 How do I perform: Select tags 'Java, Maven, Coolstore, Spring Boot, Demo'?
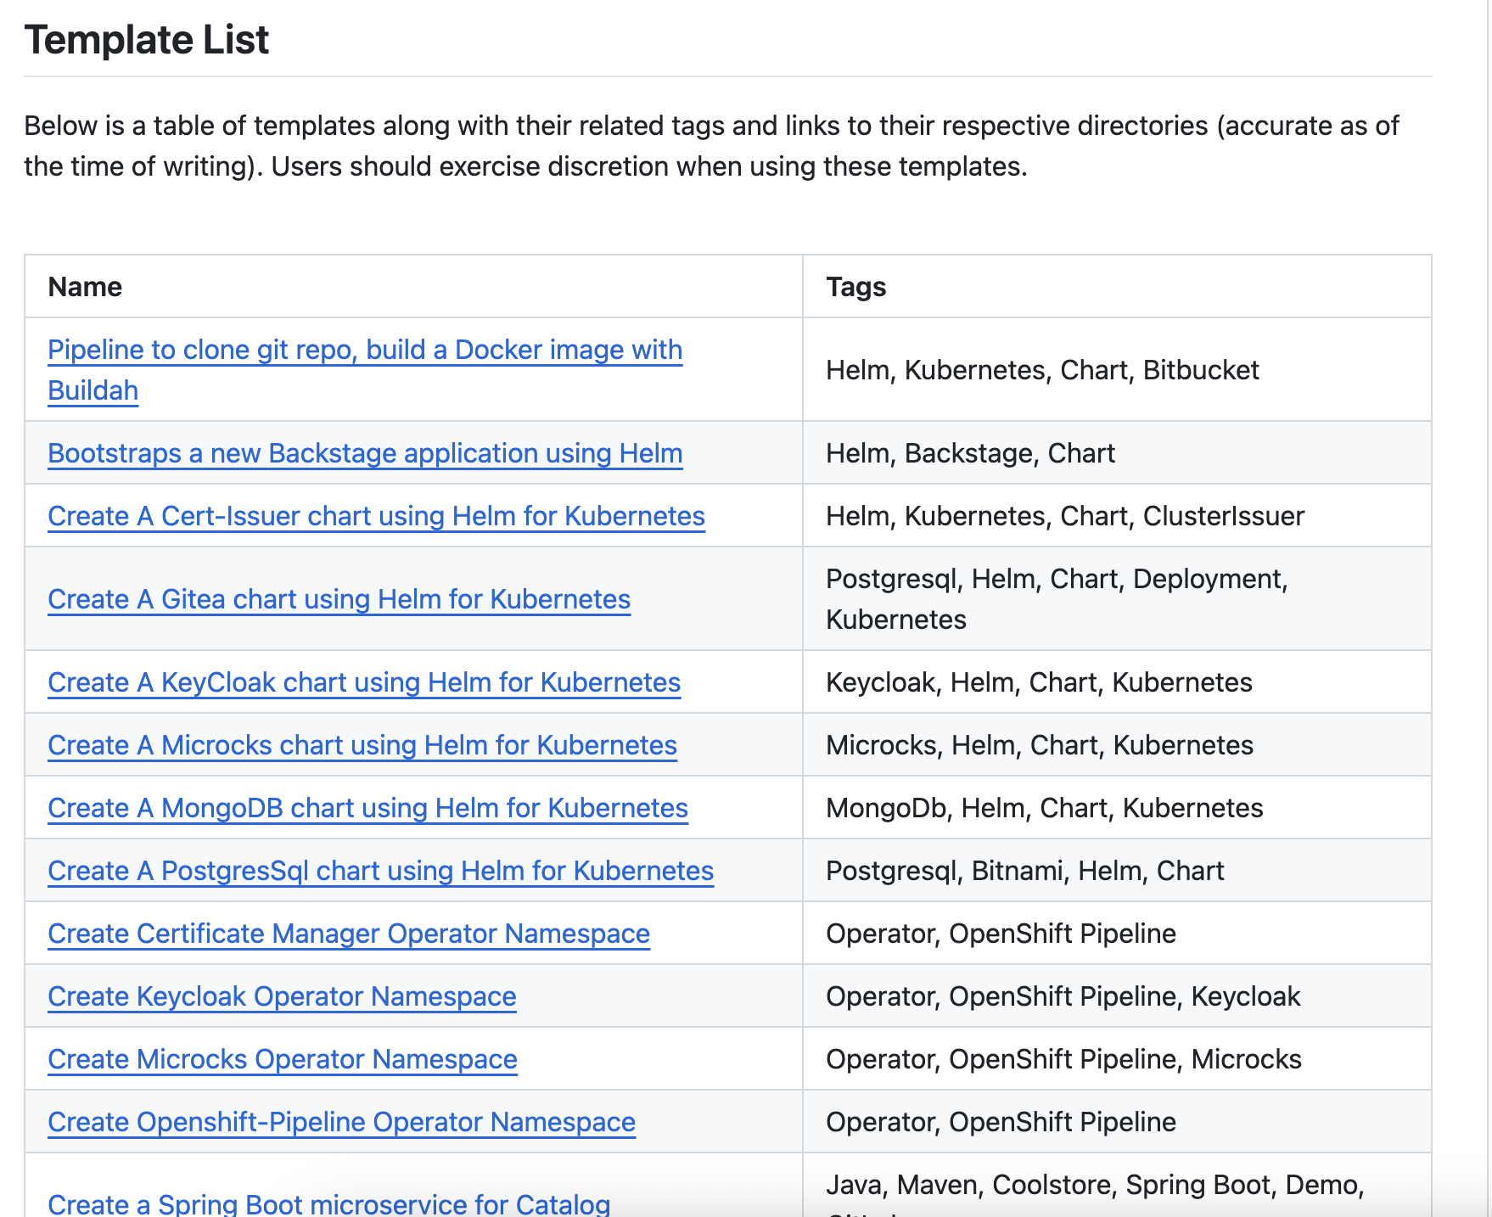click(x=1095, y=1185)
